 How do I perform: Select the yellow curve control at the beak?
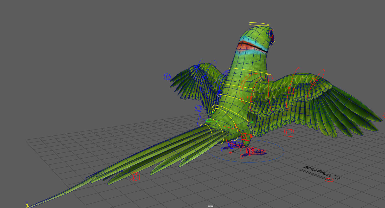[x=273, y=43]
